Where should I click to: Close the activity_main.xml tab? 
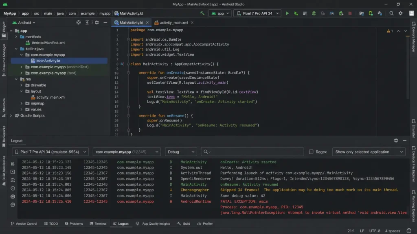click(x=192, y=23)
